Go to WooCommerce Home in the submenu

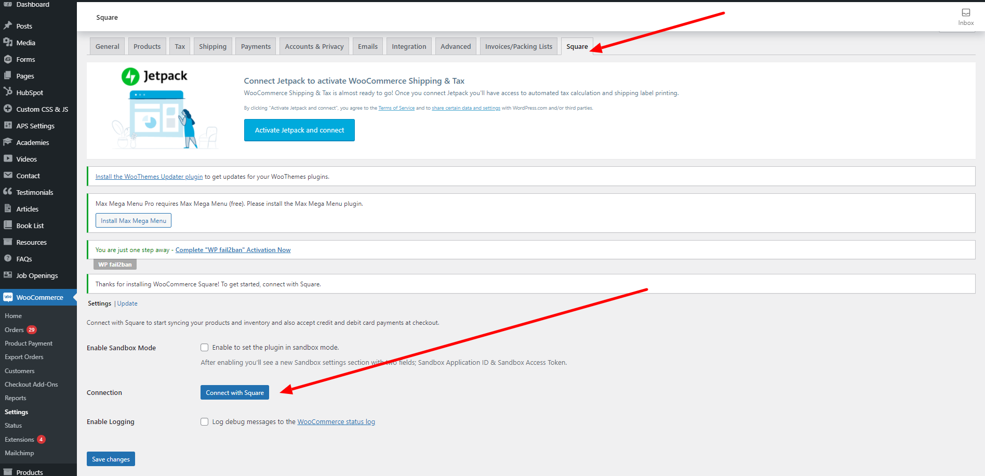click(13, 316)
